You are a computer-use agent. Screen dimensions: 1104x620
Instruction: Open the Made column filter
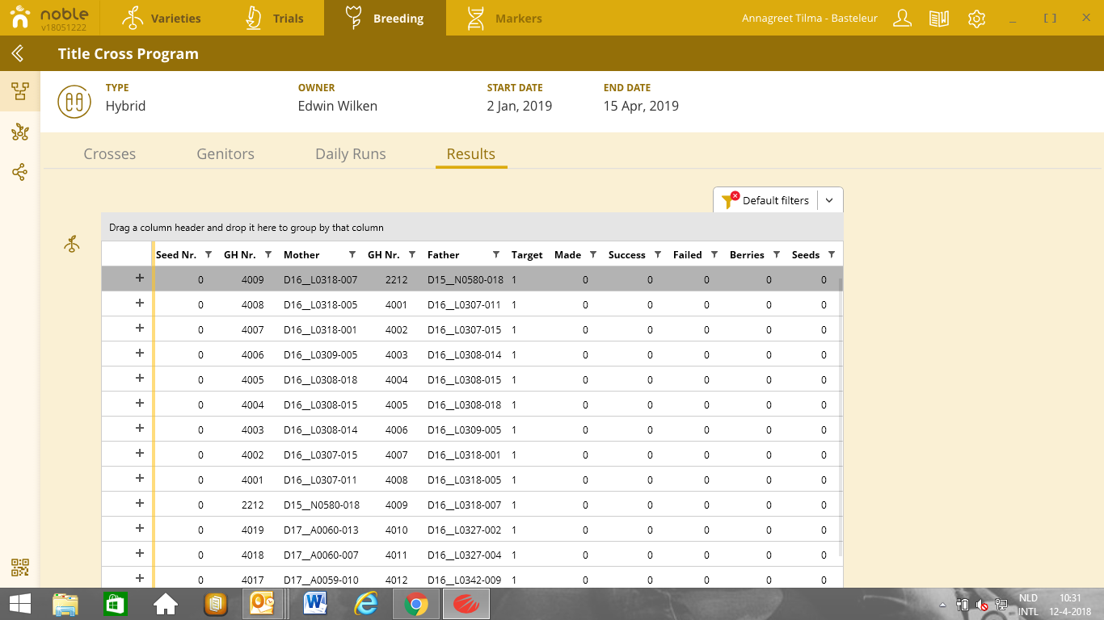coord(593,255)
